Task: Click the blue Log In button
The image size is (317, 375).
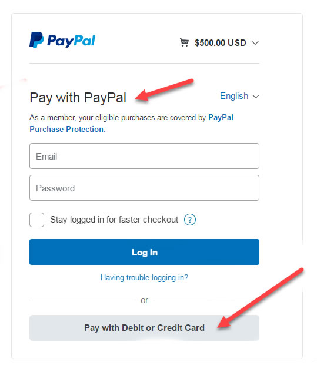Action: (x=144, y=252)
